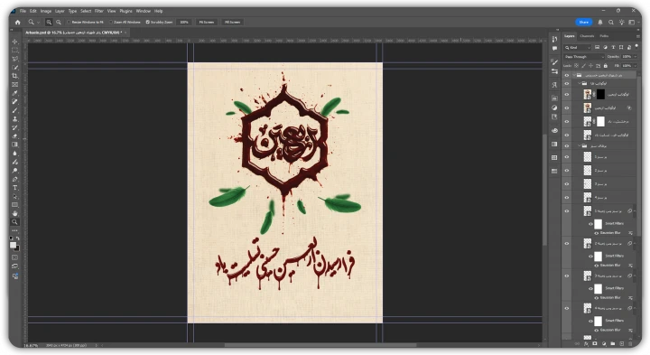Click the Home icon in options bar

[17, 22]
